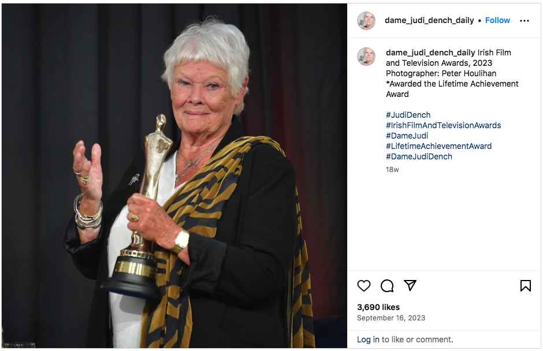Click the award photo image
543x351 pixels.
coord(174,176)
